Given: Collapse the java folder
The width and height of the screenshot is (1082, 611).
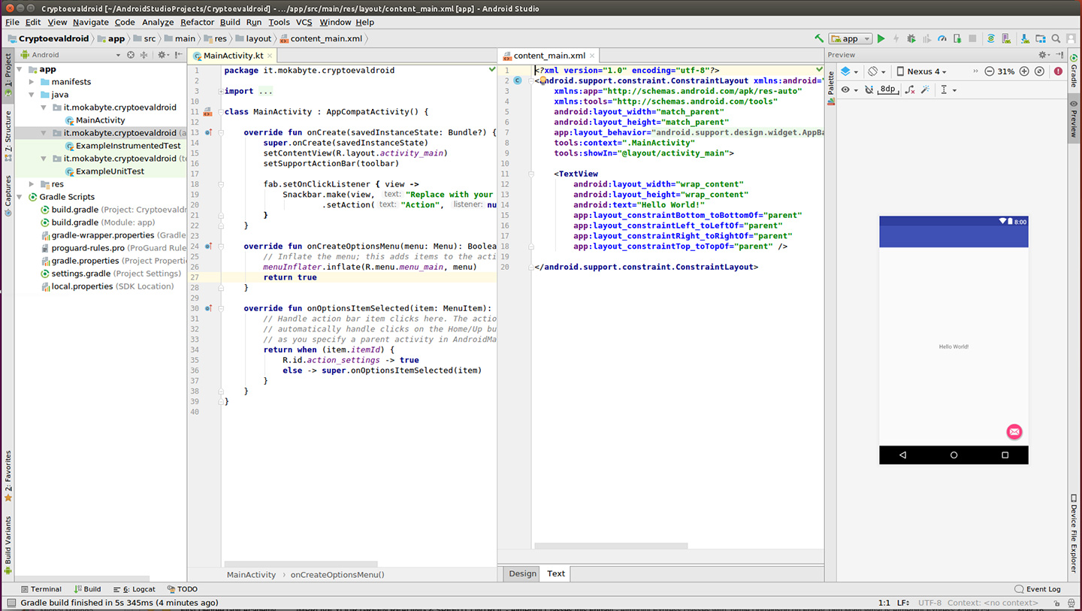Looking at the screenshot, I should [x=32, y=95].
